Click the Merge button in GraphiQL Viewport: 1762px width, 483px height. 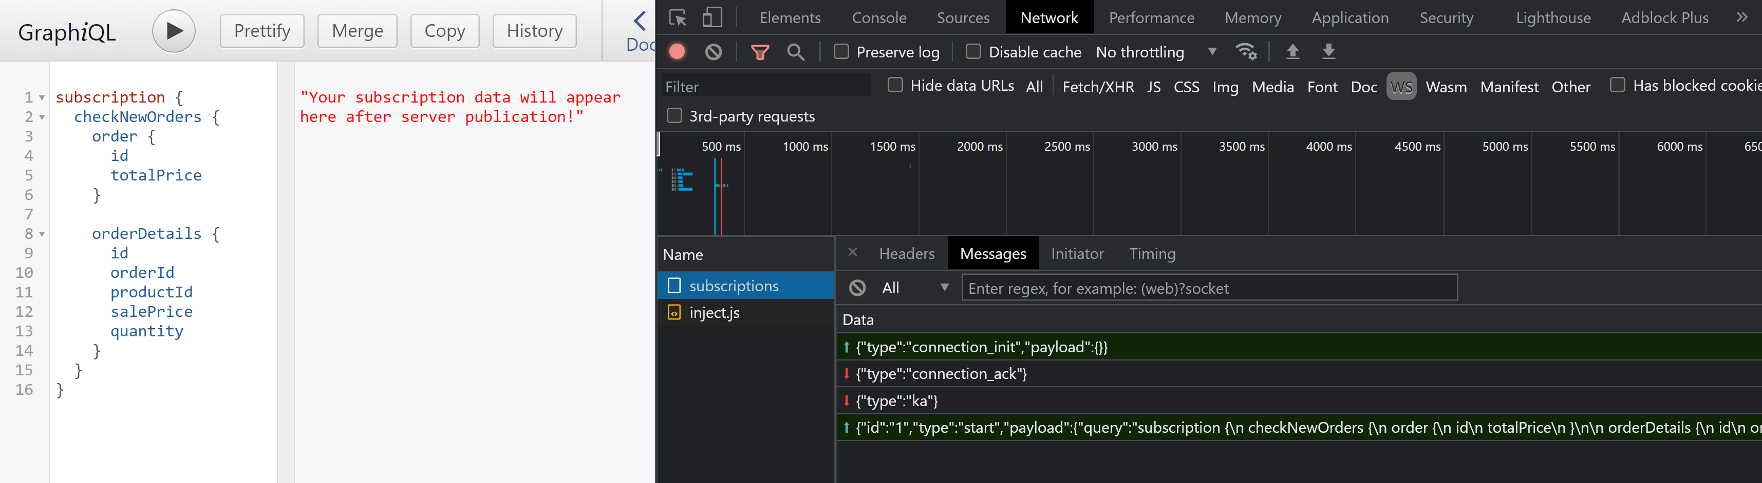coord(357,31)
